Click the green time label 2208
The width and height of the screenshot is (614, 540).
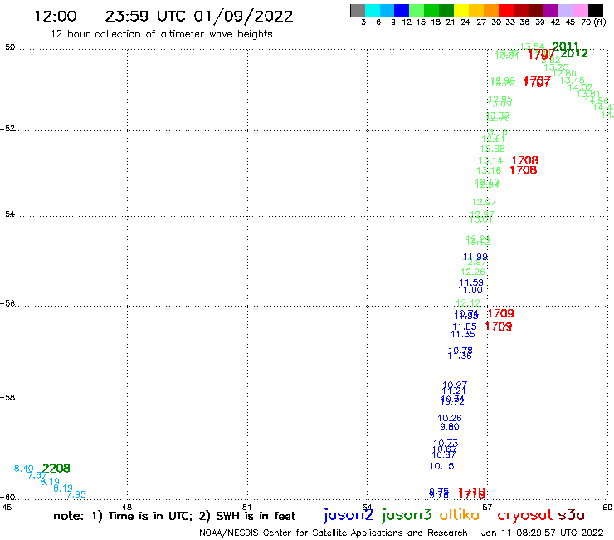click(x=56, y=469)
